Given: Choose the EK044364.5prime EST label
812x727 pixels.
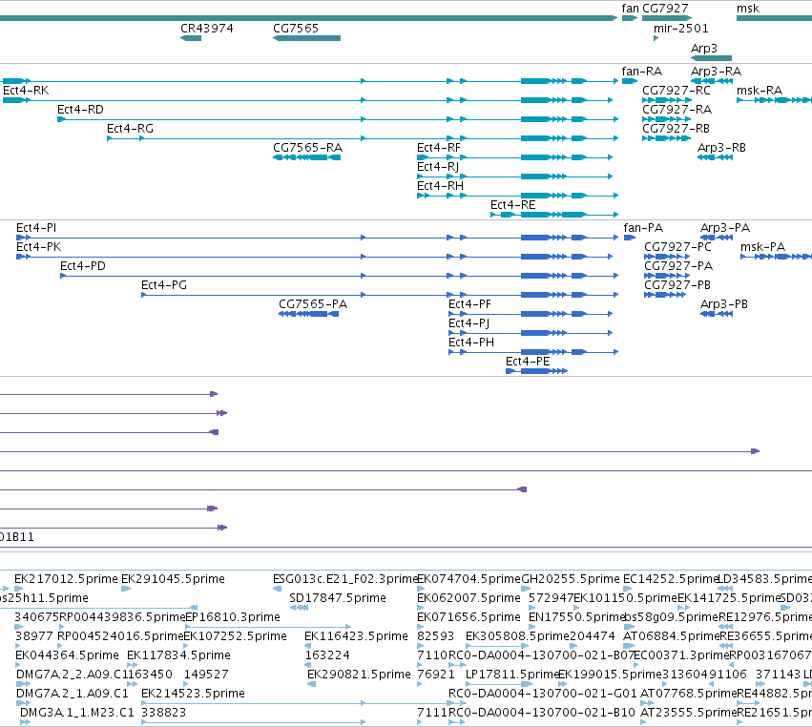Looking at the screenshot, I should pyautogui.click(x=68, y=655).
